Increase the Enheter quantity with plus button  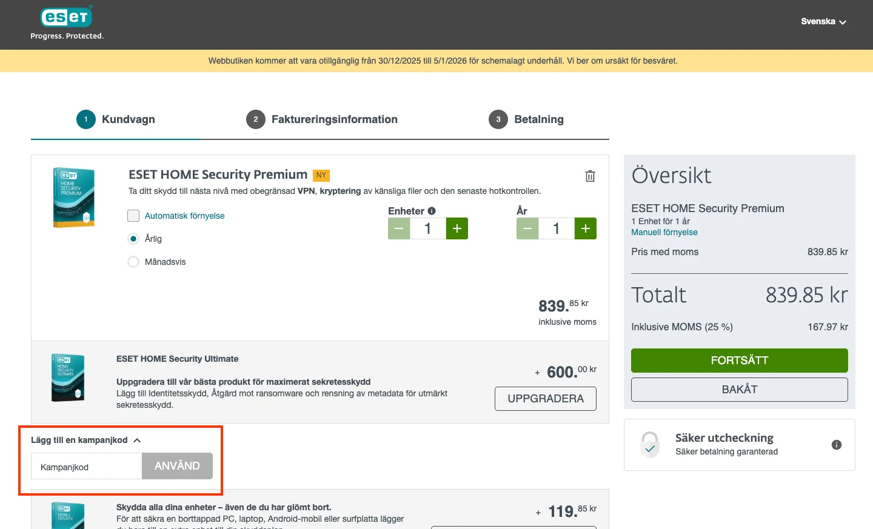(x=457, y=228)
